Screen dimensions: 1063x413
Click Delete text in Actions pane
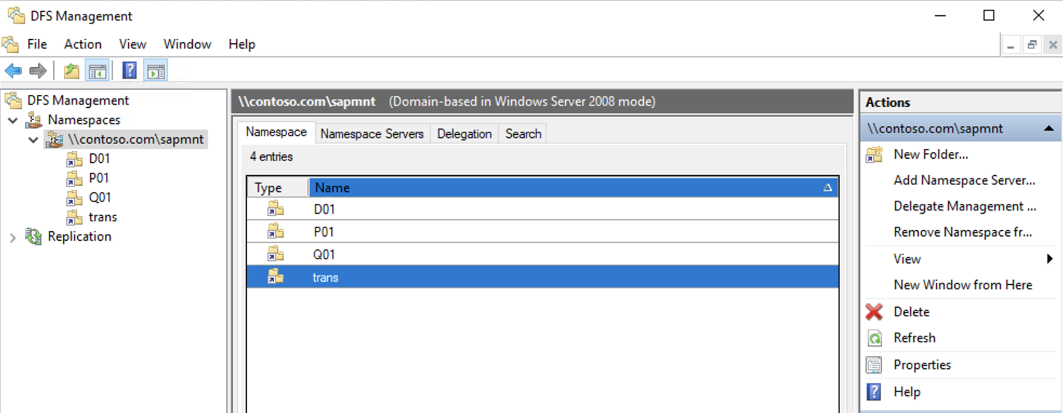click(911, 312)
